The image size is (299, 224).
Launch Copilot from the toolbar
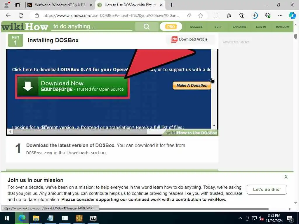(x=292, y=15)
